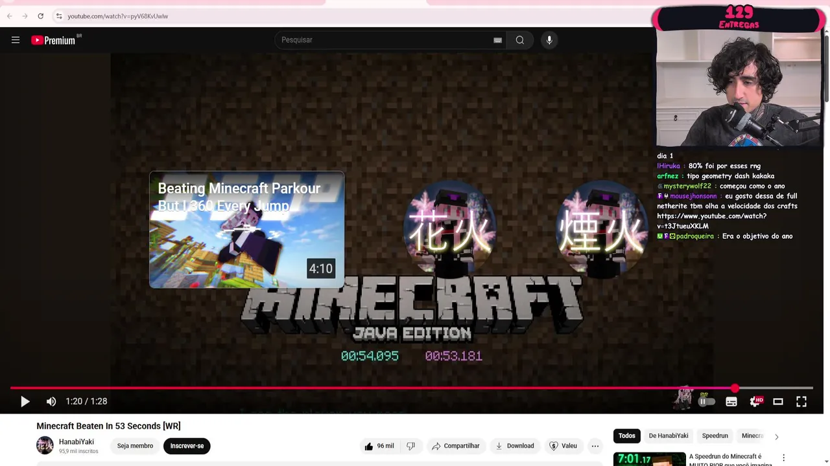
Task: Open site information icon in address bar
Action: tap(58, 16)
